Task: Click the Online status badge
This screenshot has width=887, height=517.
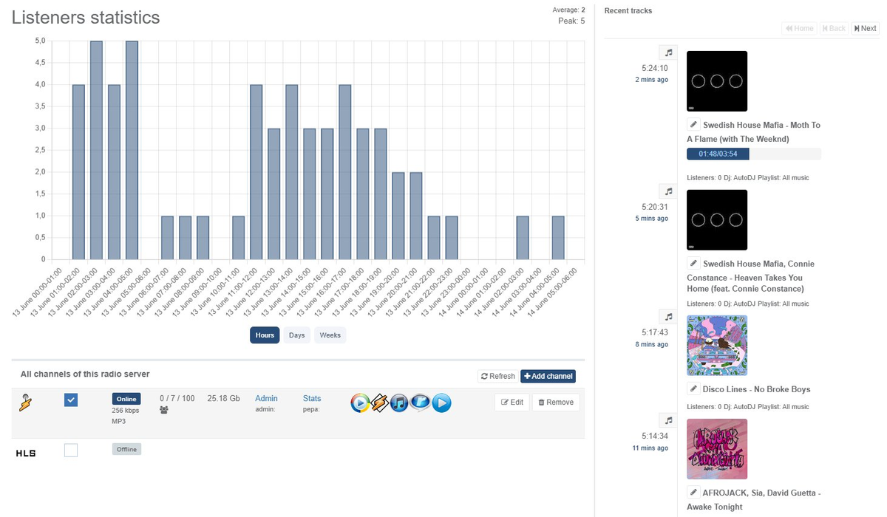Action: 126,399
